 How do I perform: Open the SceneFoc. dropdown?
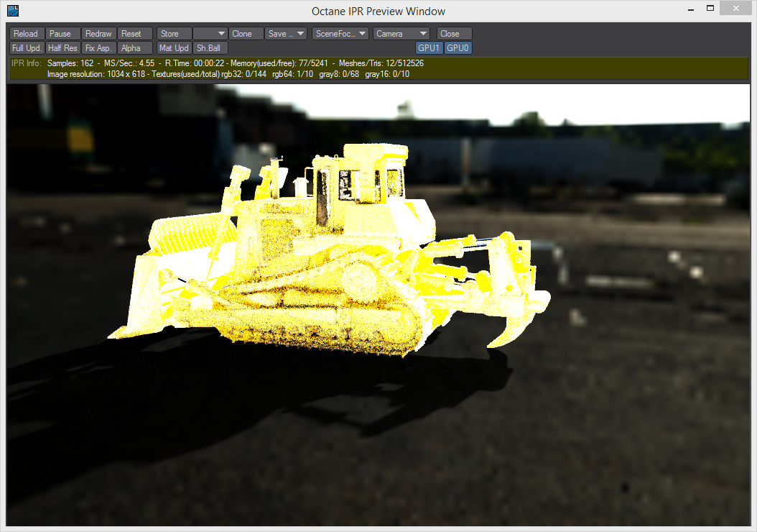(340, 34)
